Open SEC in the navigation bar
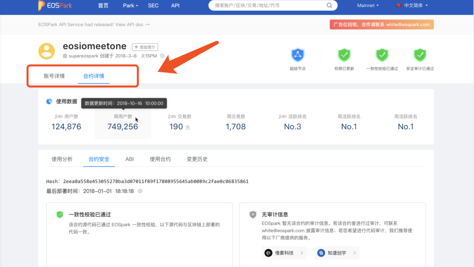Screen dimensions: 474x267 click(x=153, y=5)
